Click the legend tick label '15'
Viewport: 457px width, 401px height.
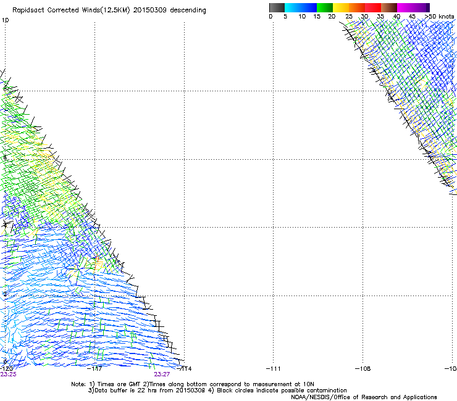[317, 17]
